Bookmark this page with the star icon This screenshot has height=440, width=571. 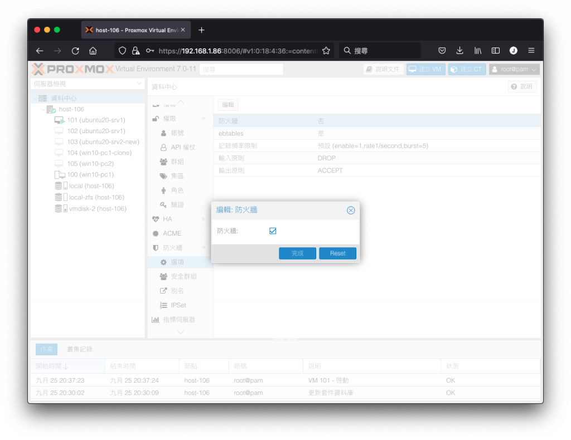click(326, 51)
